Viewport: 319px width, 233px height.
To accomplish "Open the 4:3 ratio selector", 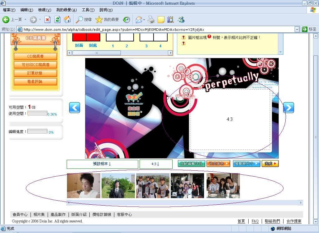I will [156, 164].
